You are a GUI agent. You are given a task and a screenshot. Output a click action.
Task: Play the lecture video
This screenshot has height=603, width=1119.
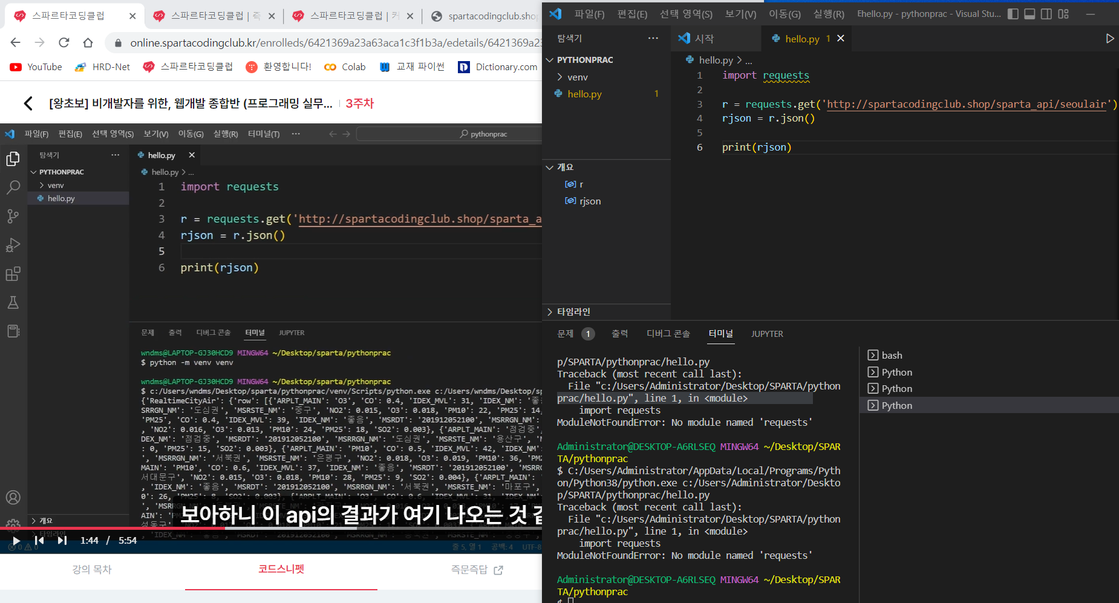(16, 541)
